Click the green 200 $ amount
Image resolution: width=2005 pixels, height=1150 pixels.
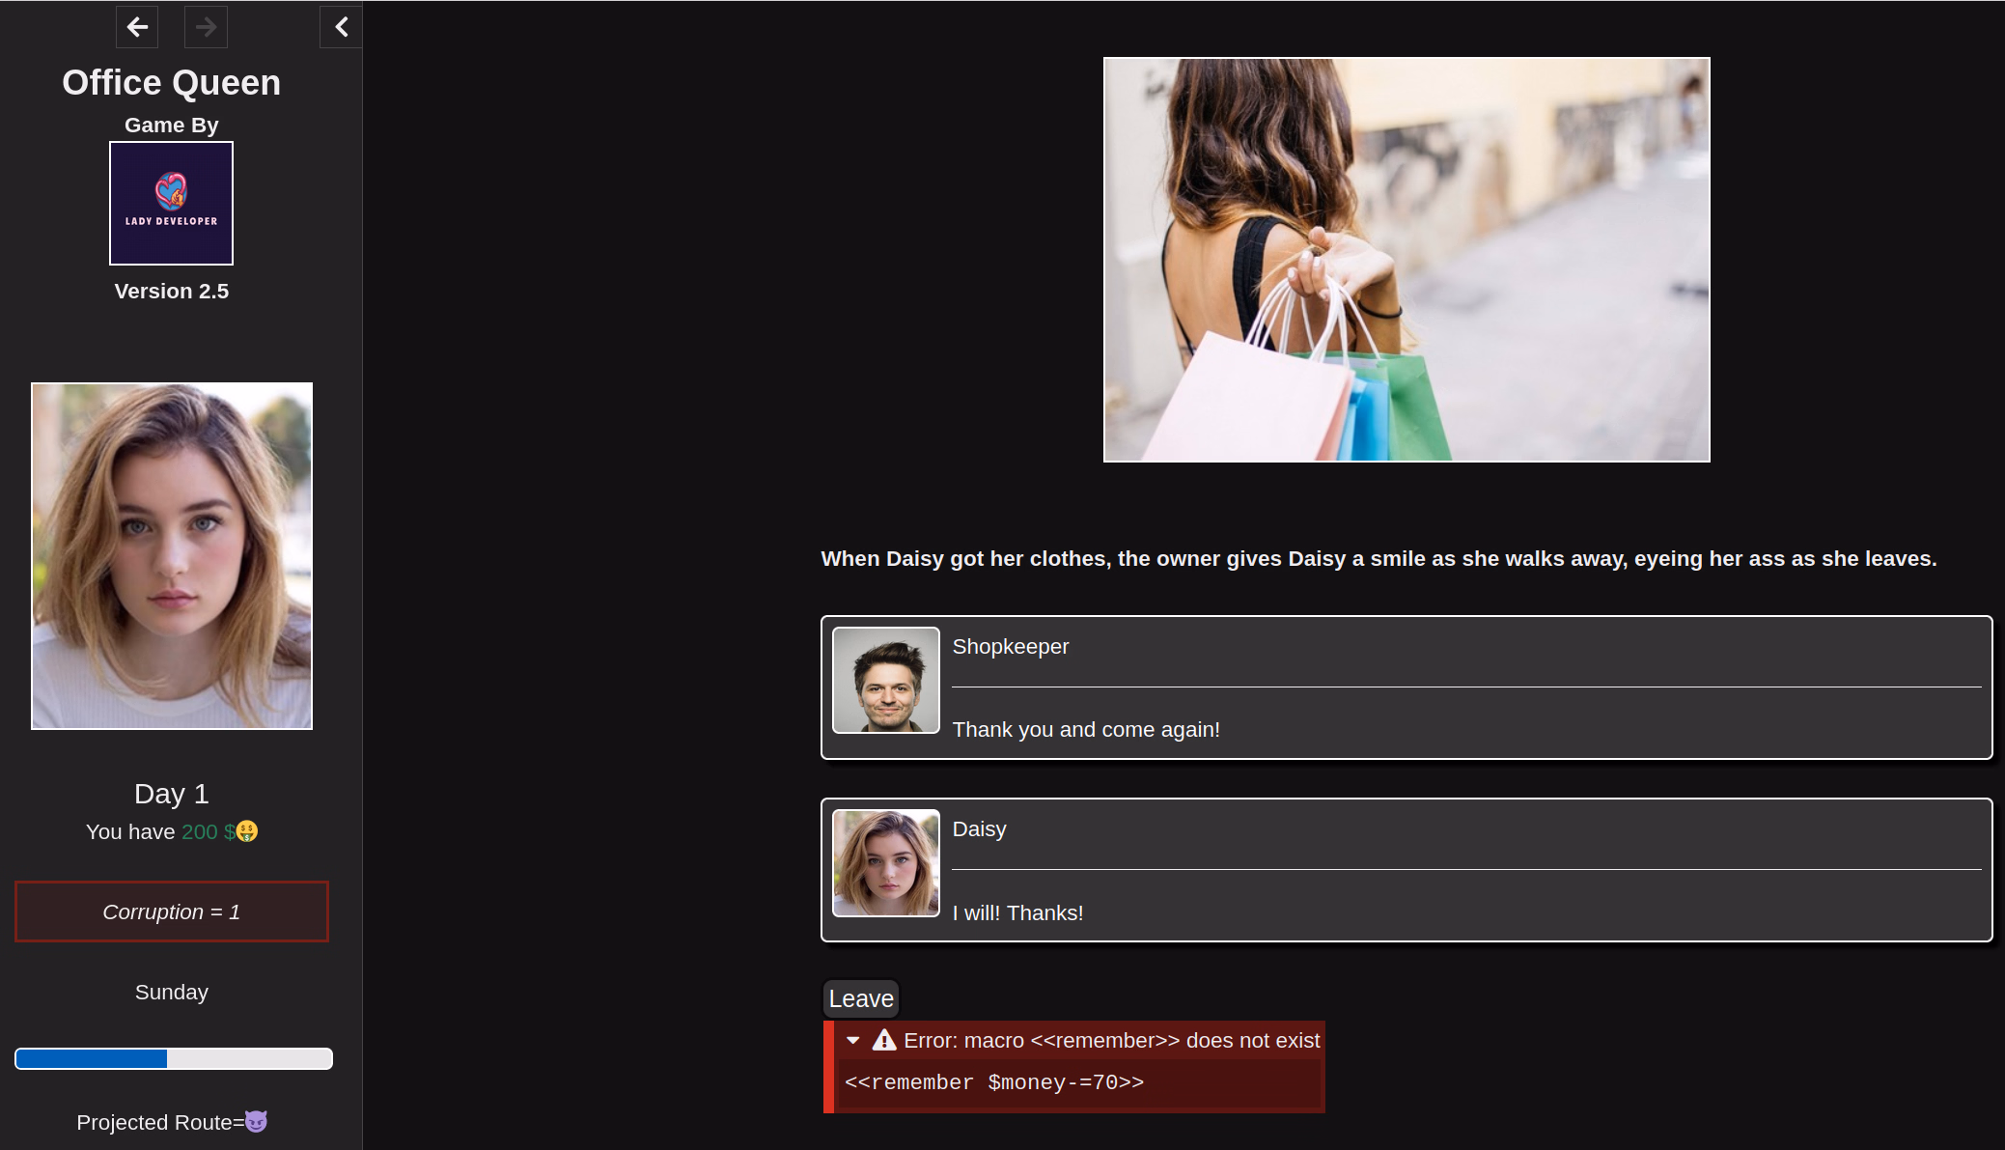[208, 832]
